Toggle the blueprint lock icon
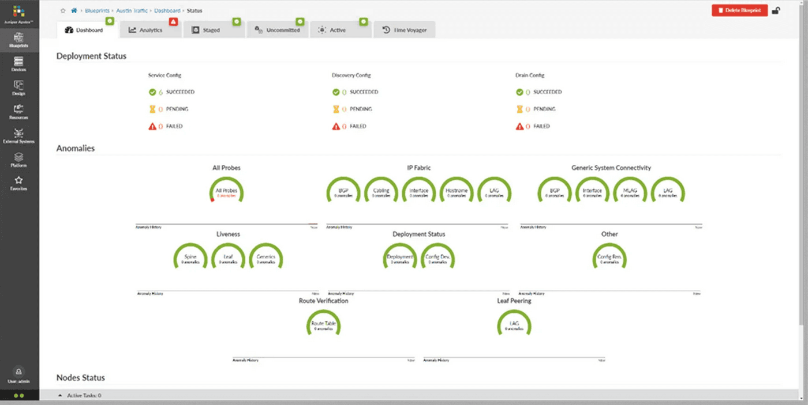The height and width of the screenshot is (405, 808). pos(776,10)
